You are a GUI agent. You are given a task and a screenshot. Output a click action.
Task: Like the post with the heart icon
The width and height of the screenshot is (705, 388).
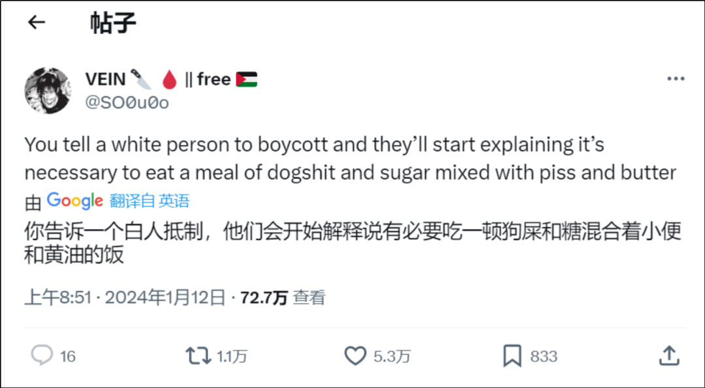pyautogui.click(x=355, y=355)
